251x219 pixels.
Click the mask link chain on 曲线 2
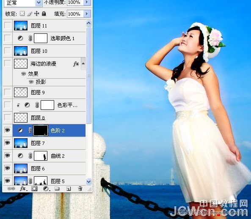pyautogui.click(x=30, y=156)
